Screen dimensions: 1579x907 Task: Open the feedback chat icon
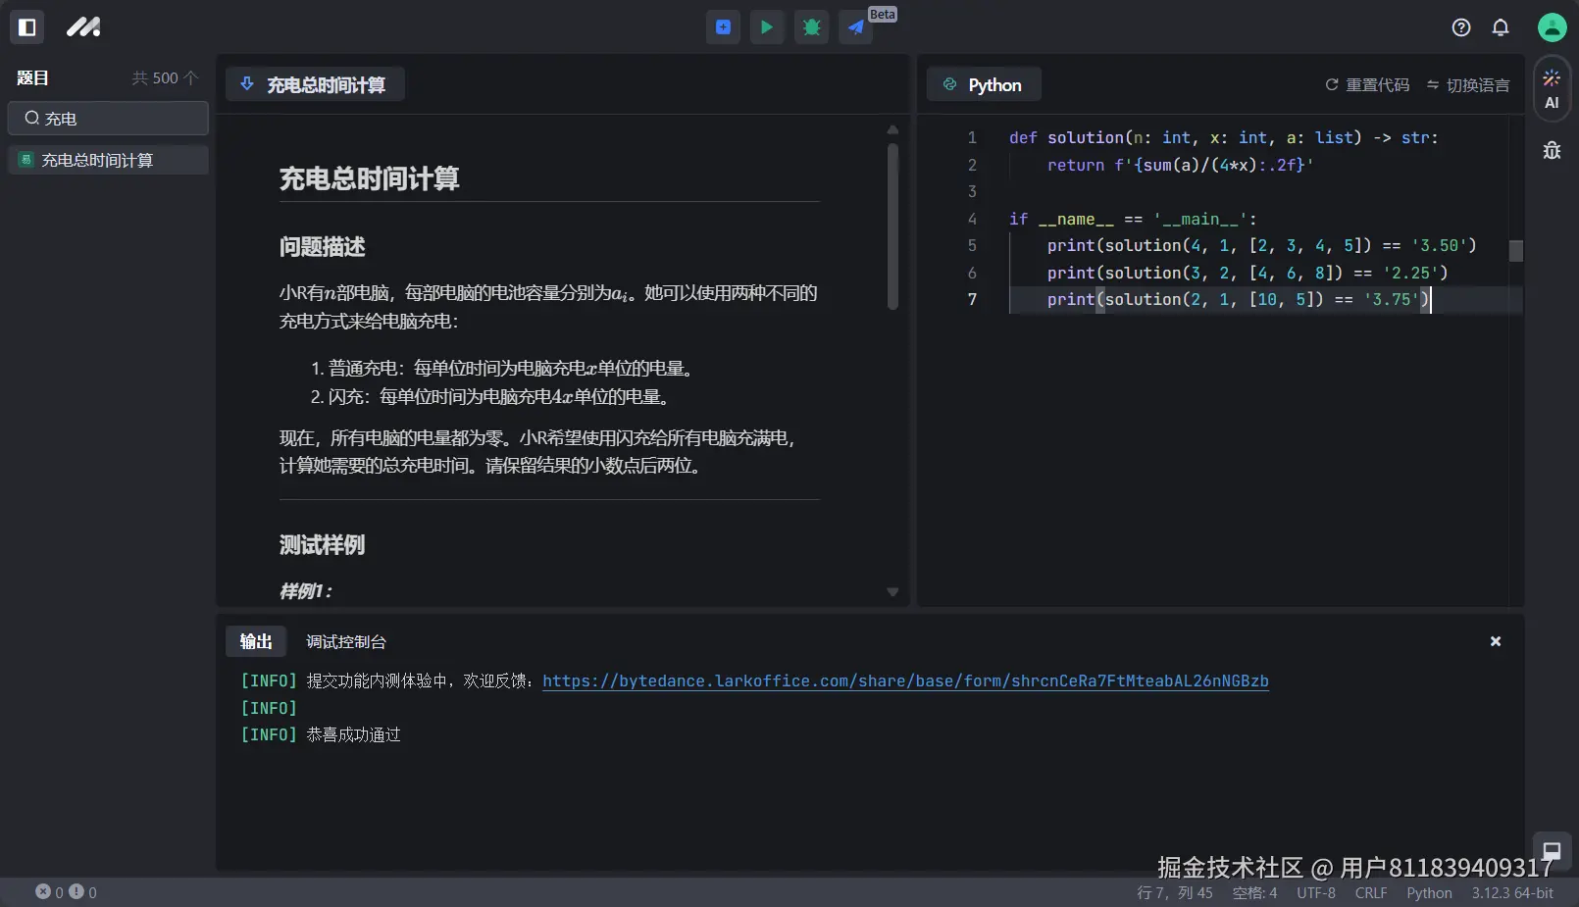(x=1552, y=850)
